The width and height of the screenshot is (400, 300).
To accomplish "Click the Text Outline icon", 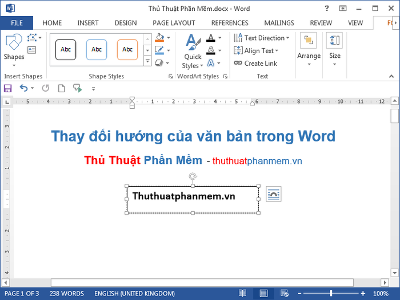I will point(211,50).
